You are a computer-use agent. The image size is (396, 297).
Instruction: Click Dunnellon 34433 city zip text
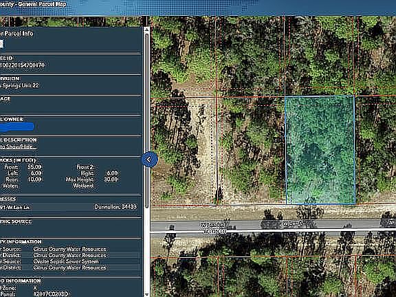(x=115, y=207)
